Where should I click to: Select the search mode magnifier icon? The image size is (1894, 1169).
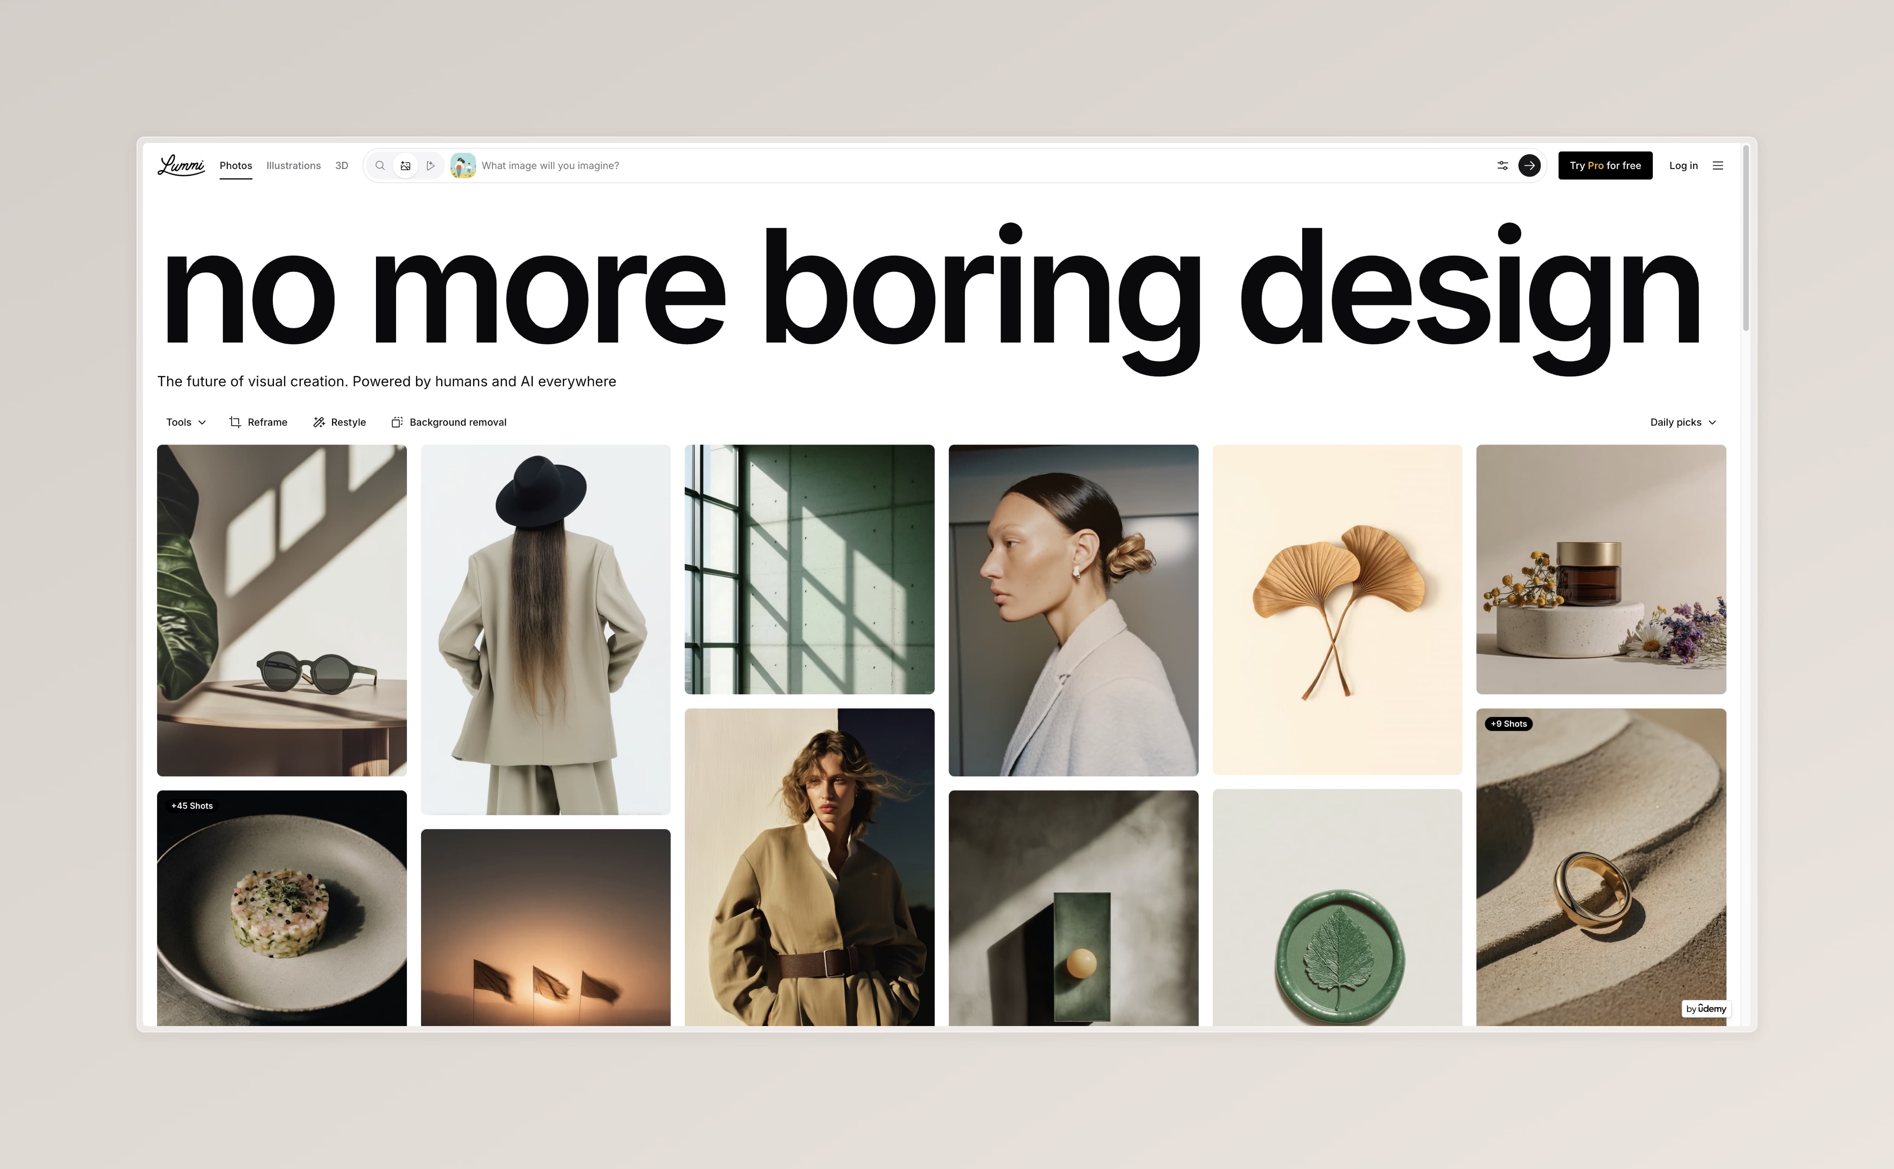pos(380,165)
